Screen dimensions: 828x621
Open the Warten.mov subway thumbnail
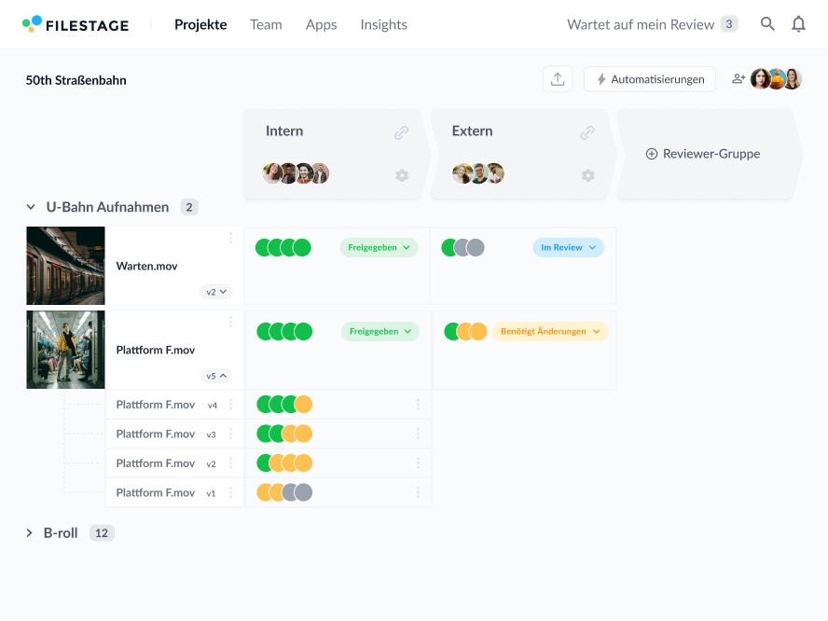coord(65,266)
